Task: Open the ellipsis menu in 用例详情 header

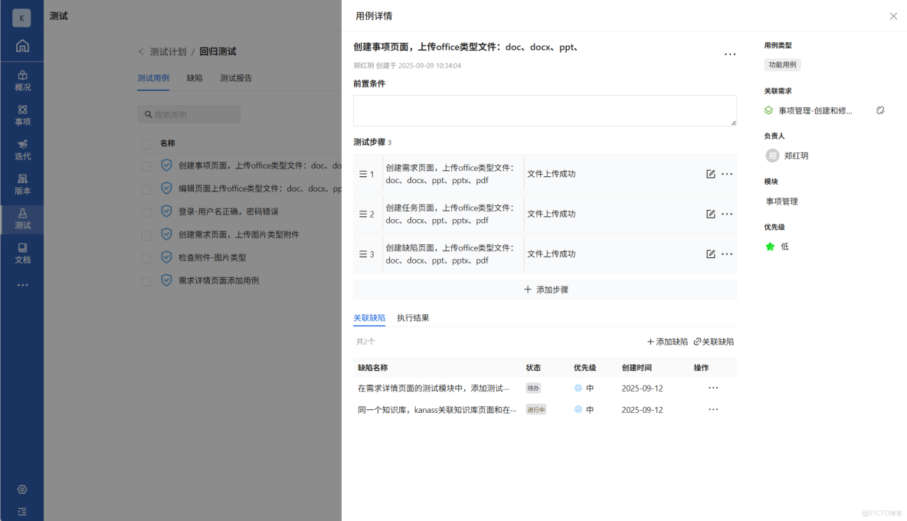Action: click(730, 54)
